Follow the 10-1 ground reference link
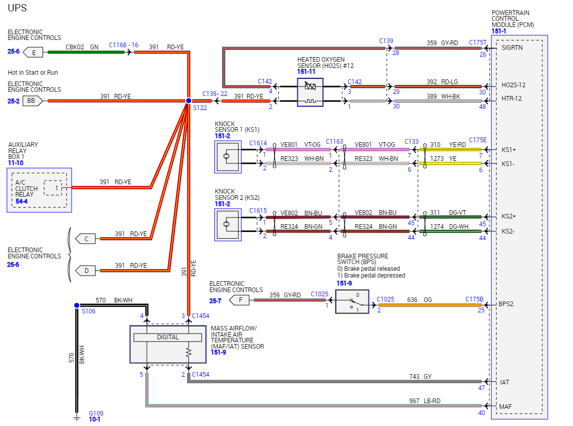 tap(94, 419)
